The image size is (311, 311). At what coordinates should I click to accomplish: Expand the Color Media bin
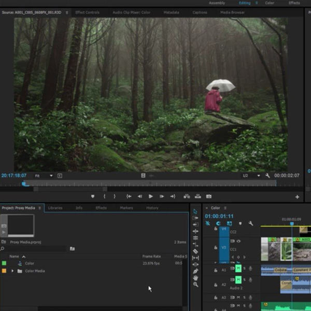pos(12,271)
